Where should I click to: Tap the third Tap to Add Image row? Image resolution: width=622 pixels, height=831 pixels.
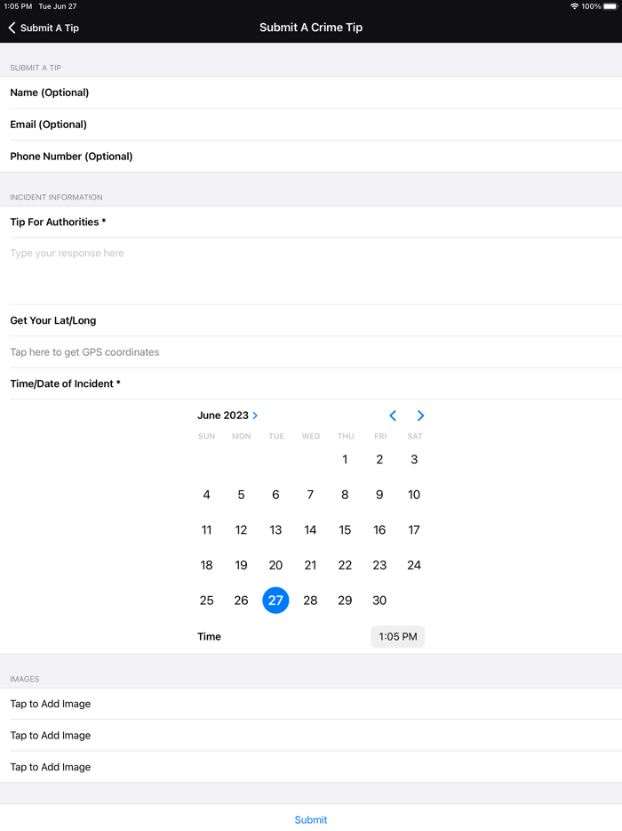[311, 767]
